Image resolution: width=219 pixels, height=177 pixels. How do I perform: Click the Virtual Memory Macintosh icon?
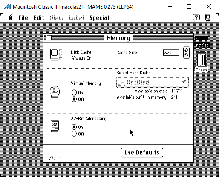click(x=55, y=91)
